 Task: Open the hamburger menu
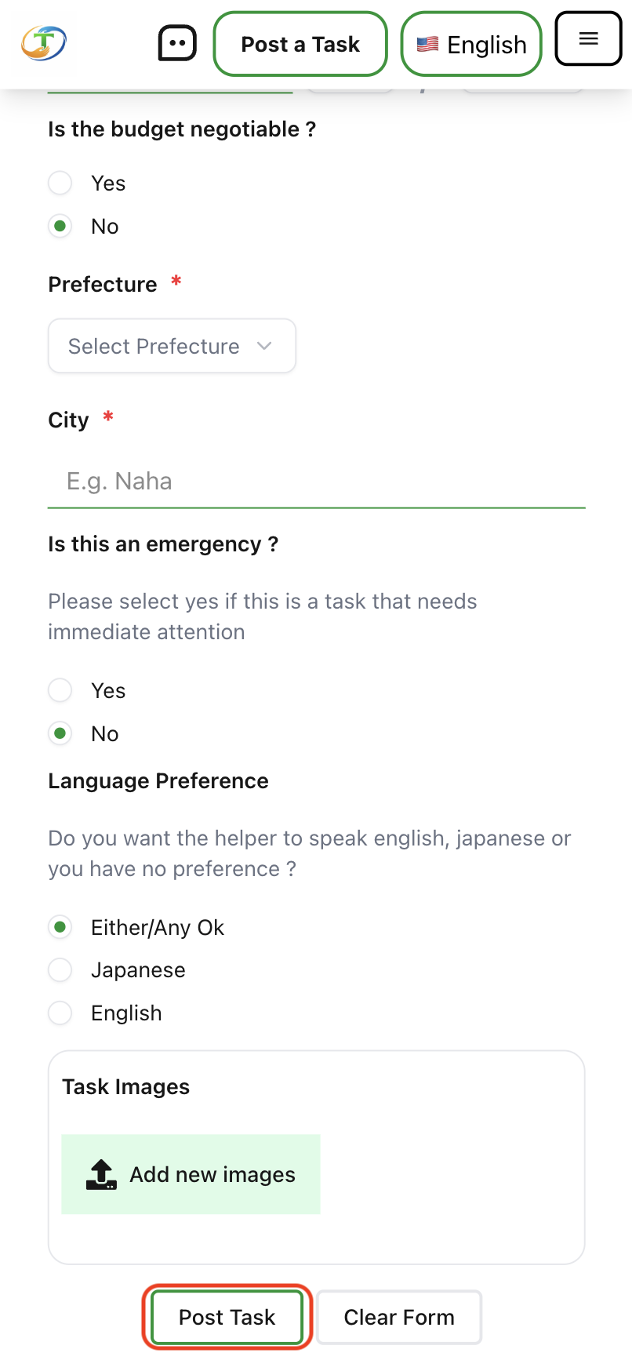(x=588, y=38)
